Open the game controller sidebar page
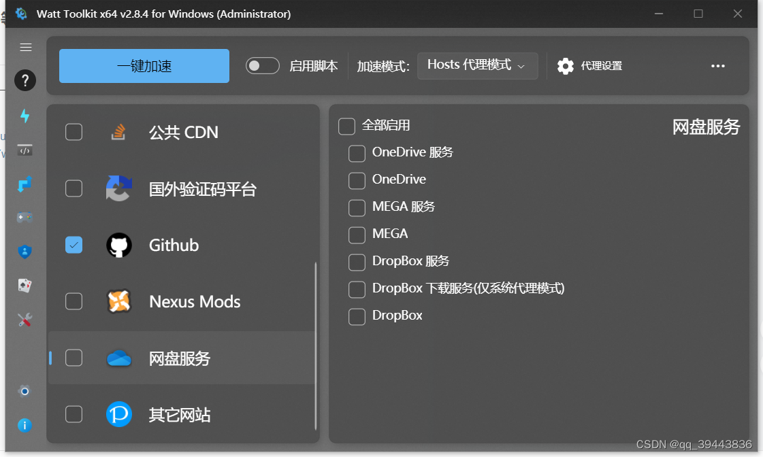 25,218
